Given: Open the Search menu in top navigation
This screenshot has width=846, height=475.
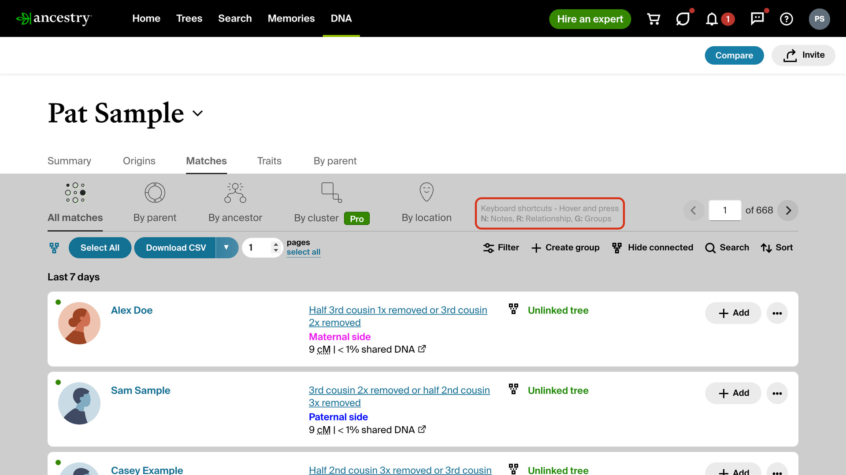Looking at the screenshot, I should [235, 18].
